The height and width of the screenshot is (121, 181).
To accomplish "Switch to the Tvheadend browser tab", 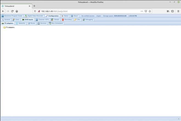I will pos(16,6).
